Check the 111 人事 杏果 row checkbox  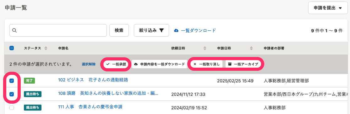tap(12, 108)
